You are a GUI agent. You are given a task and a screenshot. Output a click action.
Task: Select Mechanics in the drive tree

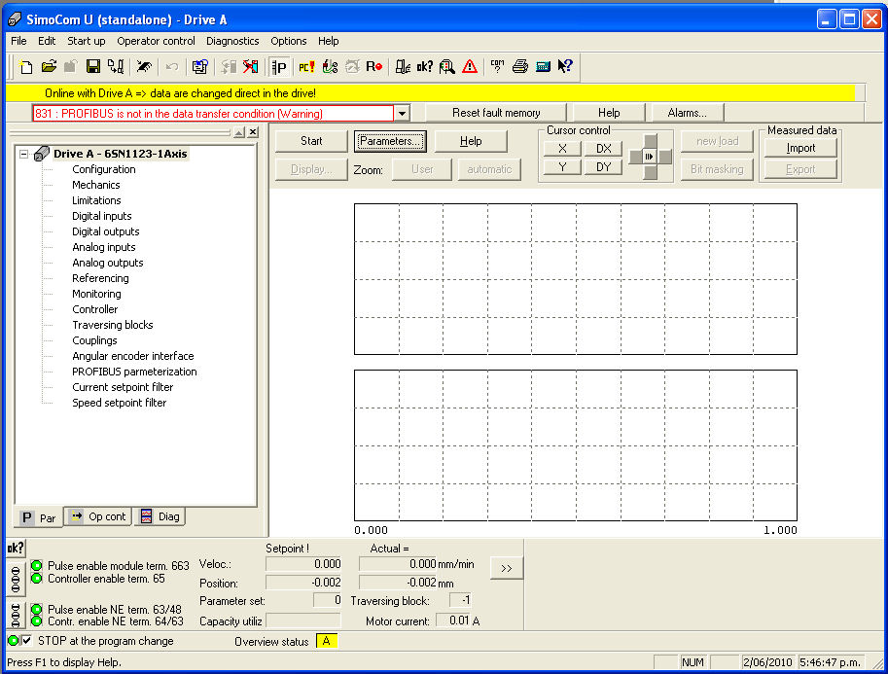pos(95,185)
